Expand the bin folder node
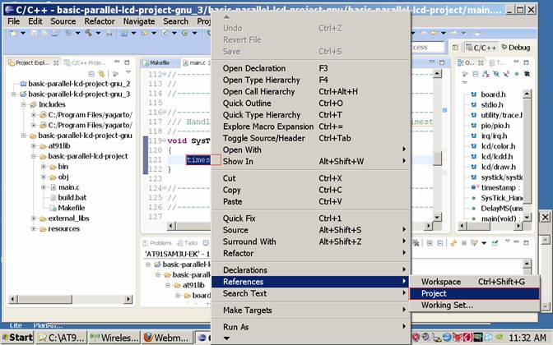Image resolution: width=553 pixels, height=345 pixels. [44, 167]
